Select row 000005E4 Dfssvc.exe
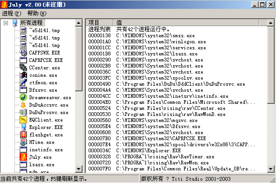 tap(176, 126)
